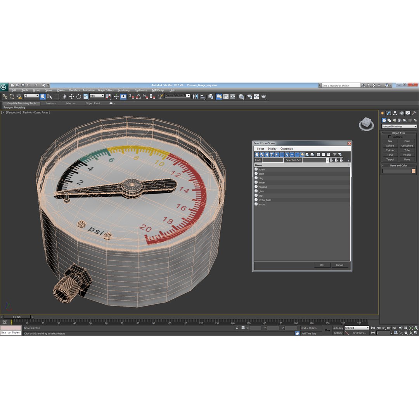Open the Layer Manager icon
Image resolution: width=419 pixels, height=419 pixels.
(x=211, y=97)
